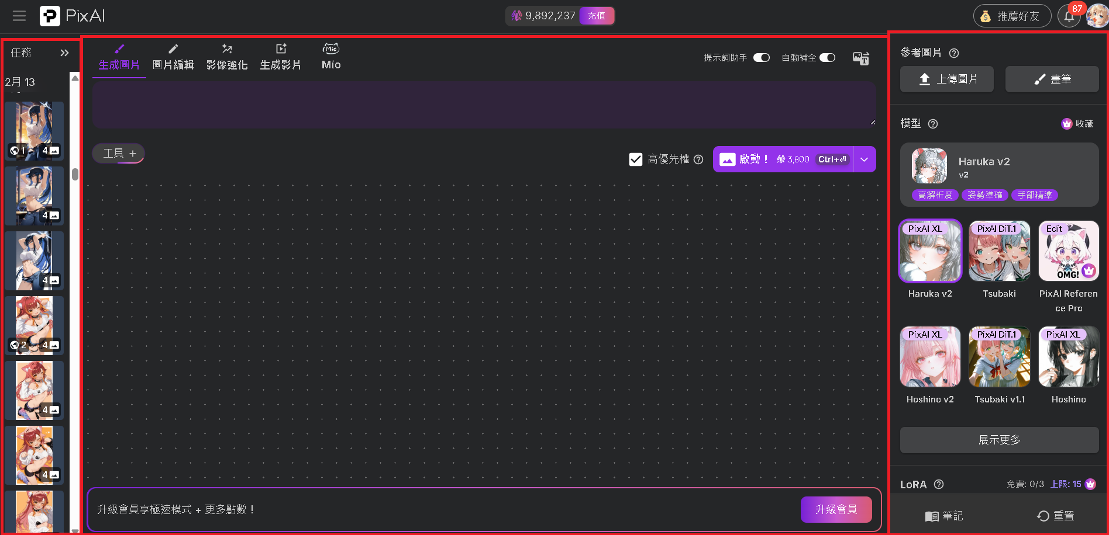Collapse the 任務 panel with the double chevron
Image resolution: width=1109 pixels, height=535 pixels.
64,53
